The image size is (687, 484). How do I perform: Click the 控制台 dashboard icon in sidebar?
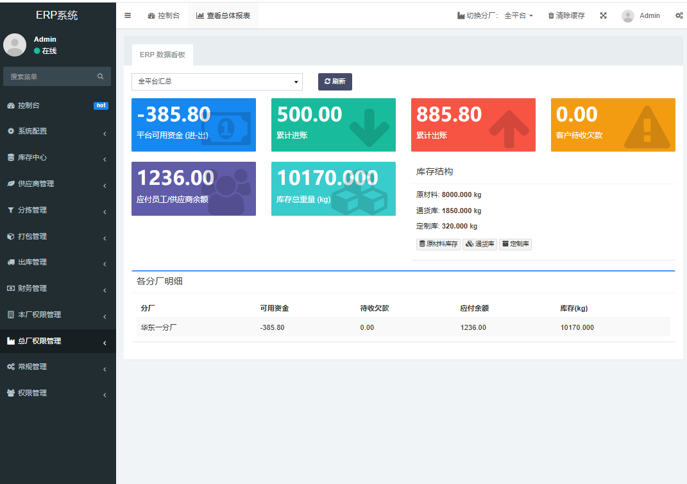pos(11,106)
